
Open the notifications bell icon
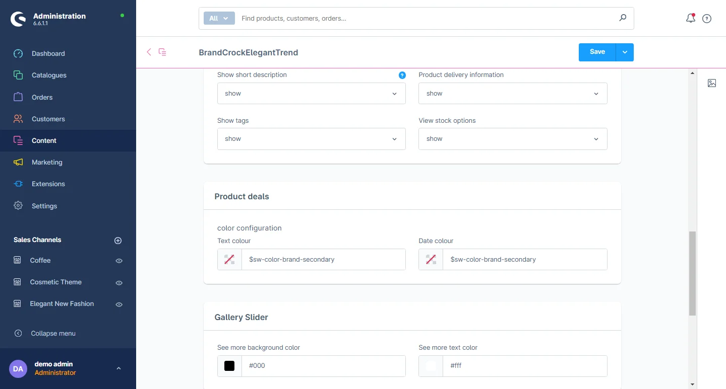tap(690, 19)
